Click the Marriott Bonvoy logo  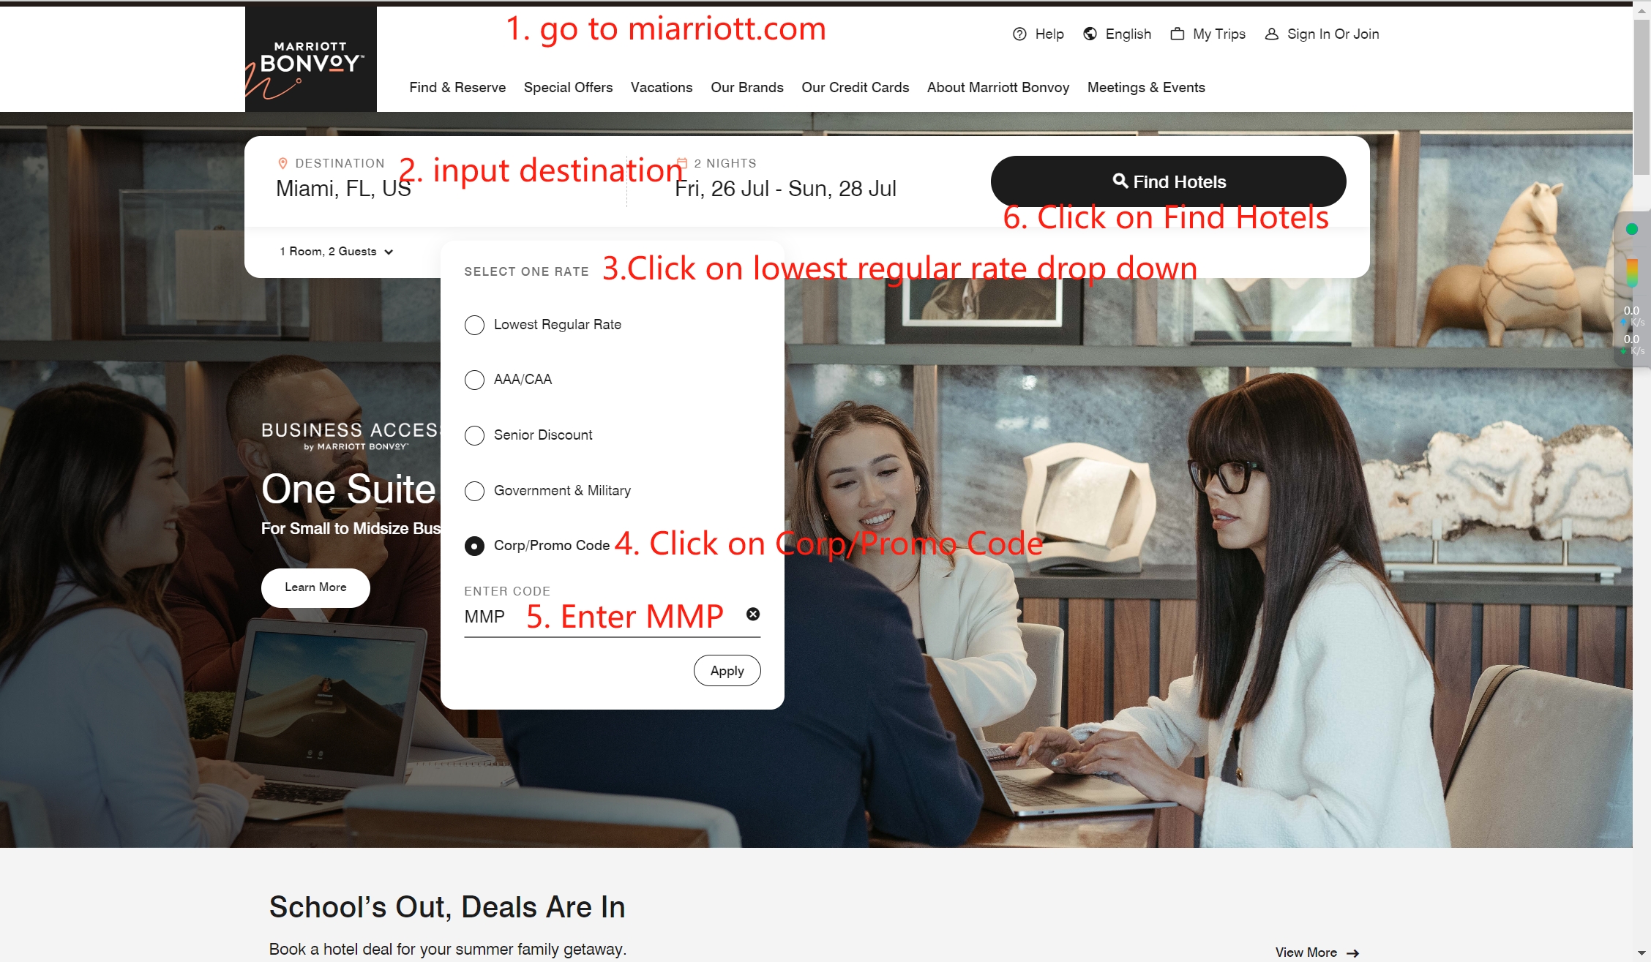pos(310,59)
